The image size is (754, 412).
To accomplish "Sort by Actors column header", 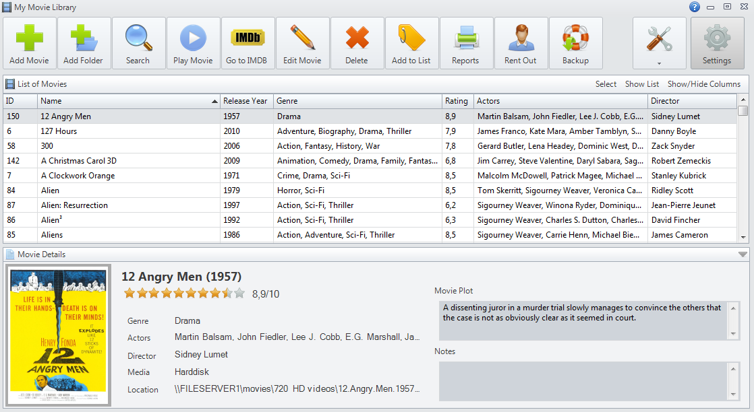I will coord(560,101).
